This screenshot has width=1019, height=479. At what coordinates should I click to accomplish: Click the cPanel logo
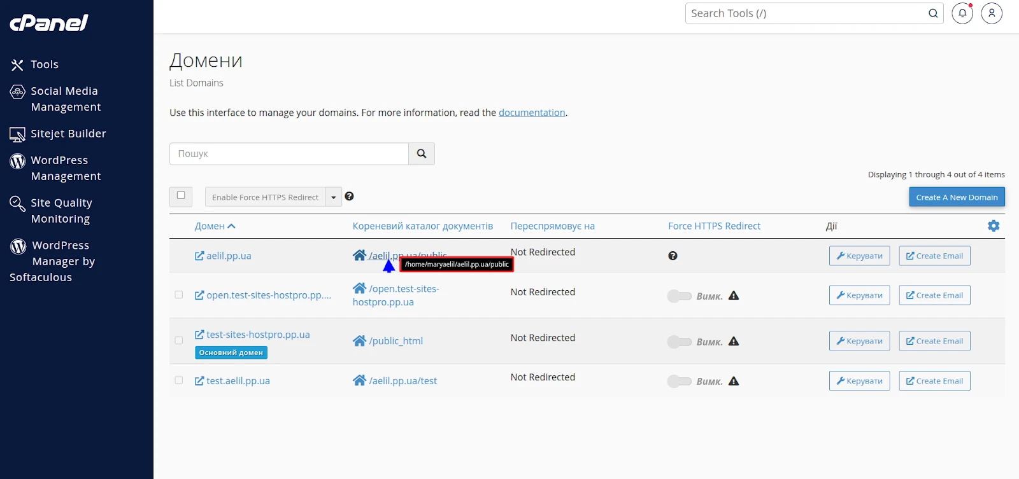[49, 23]
